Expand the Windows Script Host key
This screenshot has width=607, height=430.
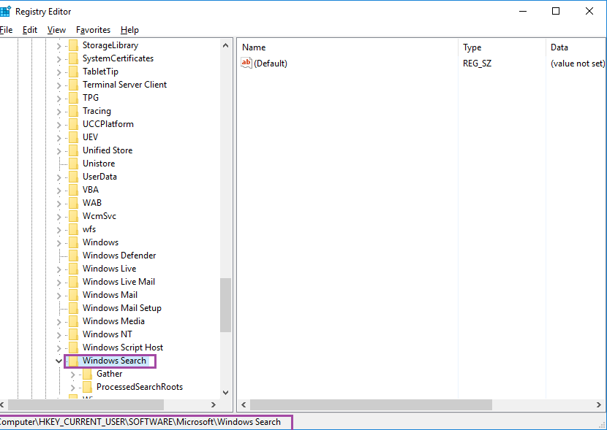59,348
